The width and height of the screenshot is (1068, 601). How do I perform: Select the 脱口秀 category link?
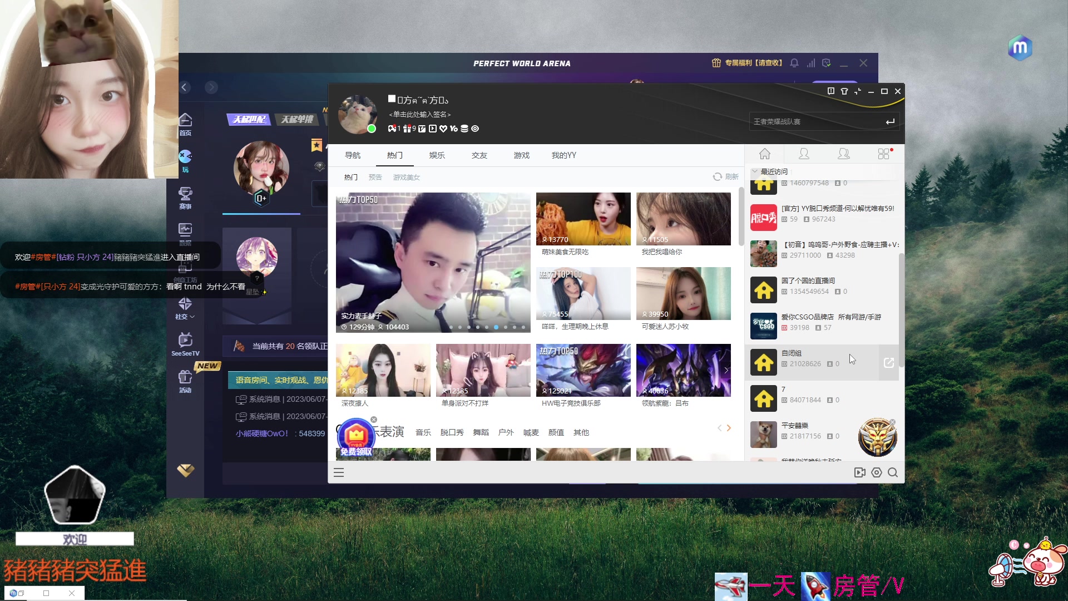coord(452,432)
